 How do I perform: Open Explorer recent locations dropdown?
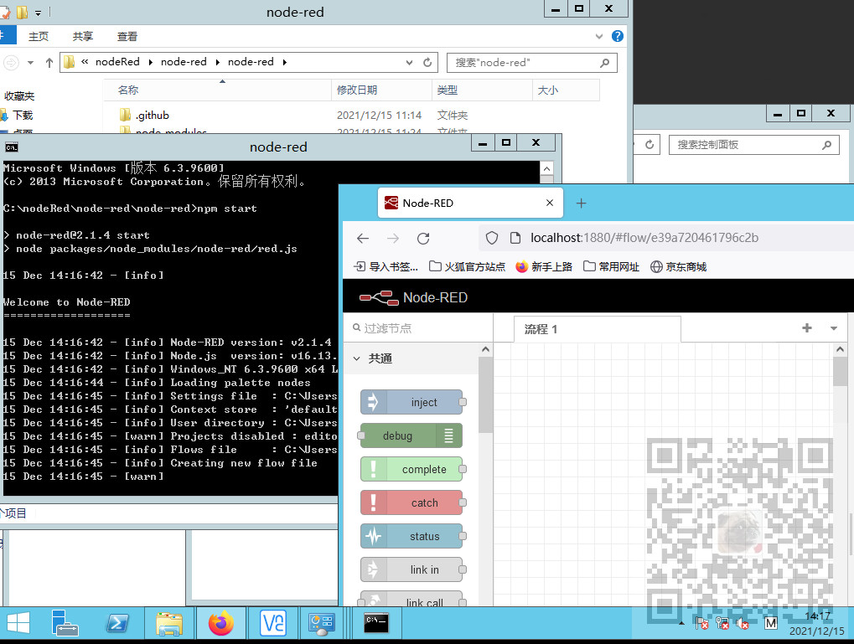tap(30, 63)
